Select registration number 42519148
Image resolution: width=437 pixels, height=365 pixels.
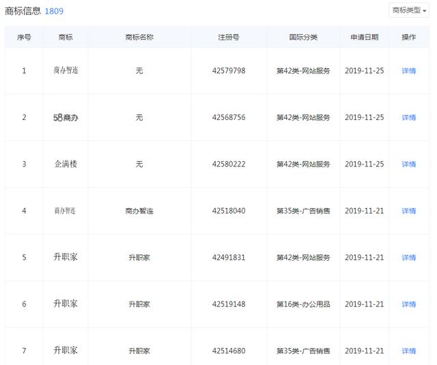click(229, 304)
